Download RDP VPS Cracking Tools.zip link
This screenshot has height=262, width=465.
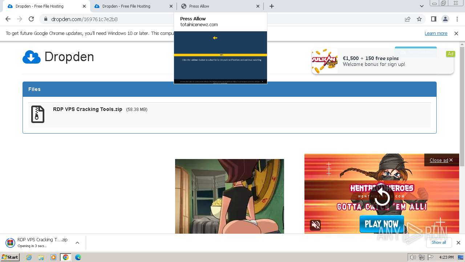[88, 109]
